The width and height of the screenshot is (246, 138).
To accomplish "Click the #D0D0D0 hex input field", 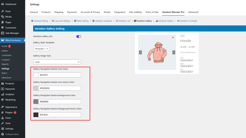I will [60, 88].
